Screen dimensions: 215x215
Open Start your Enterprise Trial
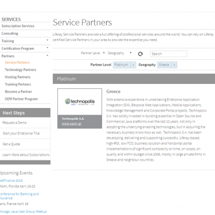tap(21, 133)
